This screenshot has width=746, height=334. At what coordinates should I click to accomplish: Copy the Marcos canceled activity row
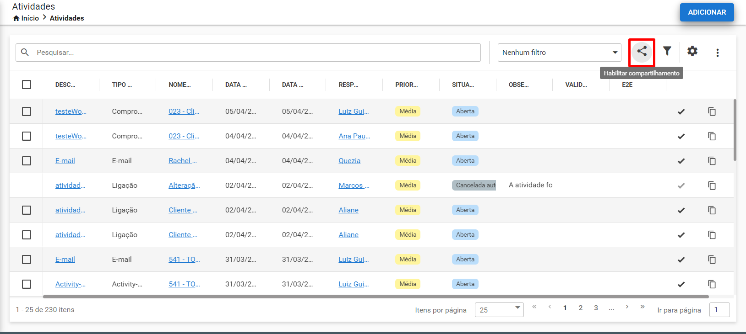point(712,186)
